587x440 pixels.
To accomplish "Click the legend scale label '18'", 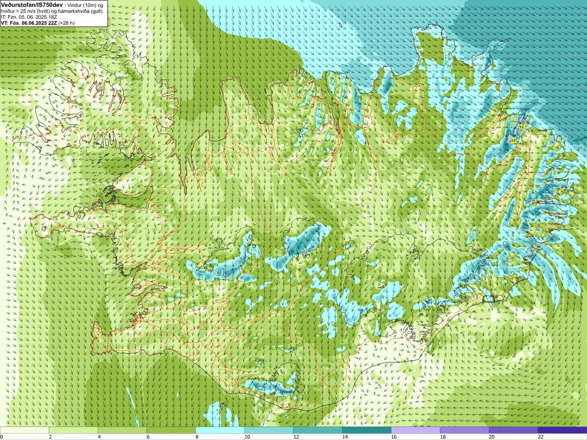I will click(443, 437).
